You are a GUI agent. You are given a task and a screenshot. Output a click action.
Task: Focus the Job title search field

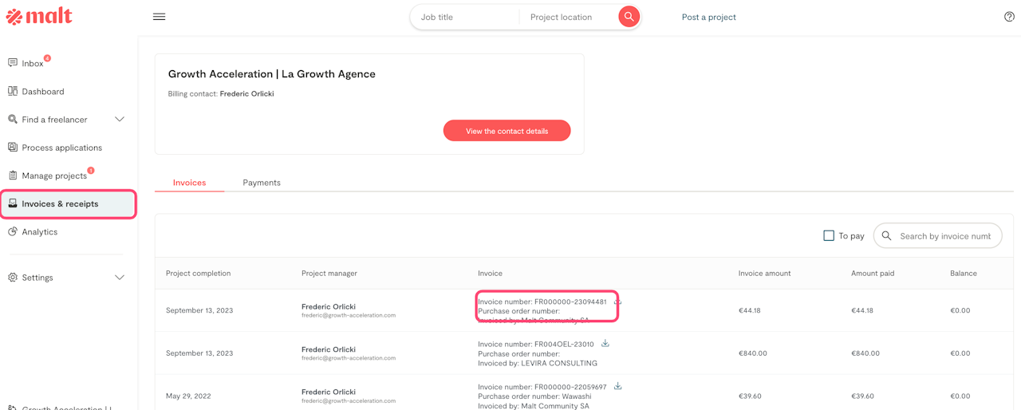coord(466,17)
